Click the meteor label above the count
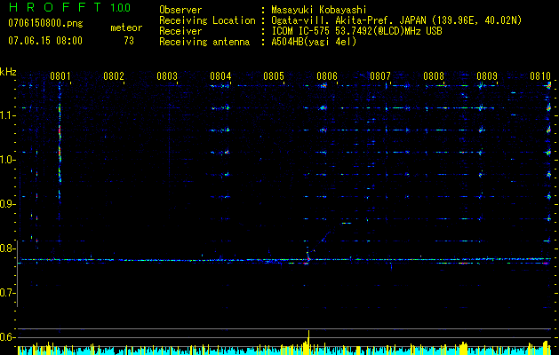Viewport: 559px width, 355px height. pos(126,28)
